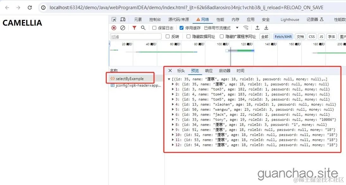Image resolution: width=346 pixels, height=185 pixels.
Task: Enable the 保留日志 checkbox
Action: [x=154, y=28]
